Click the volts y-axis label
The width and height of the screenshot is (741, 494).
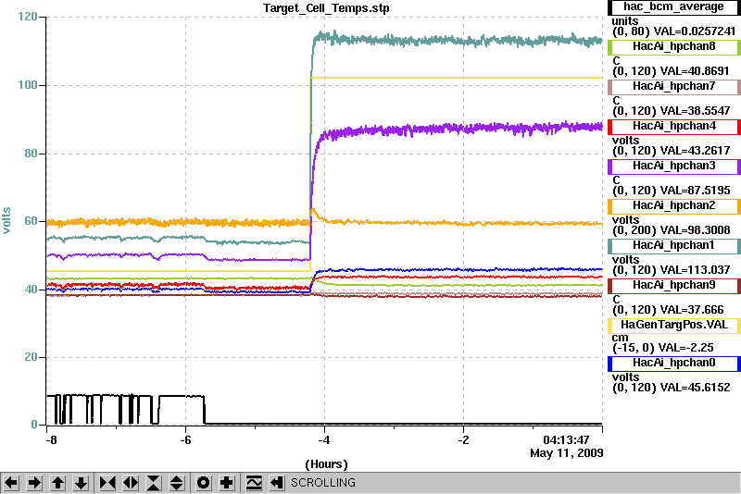pos(6,220)
